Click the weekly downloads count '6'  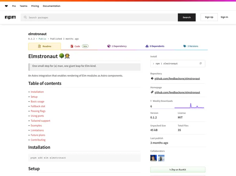pyautogui.click(x=151, y=106)
